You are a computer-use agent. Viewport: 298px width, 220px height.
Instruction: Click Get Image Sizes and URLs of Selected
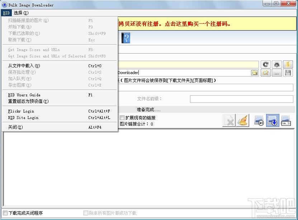click(x=60, y=56)
